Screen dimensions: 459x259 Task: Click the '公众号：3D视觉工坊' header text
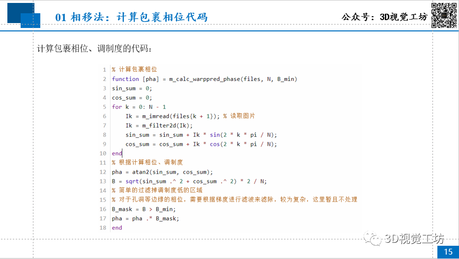point(384,17)
